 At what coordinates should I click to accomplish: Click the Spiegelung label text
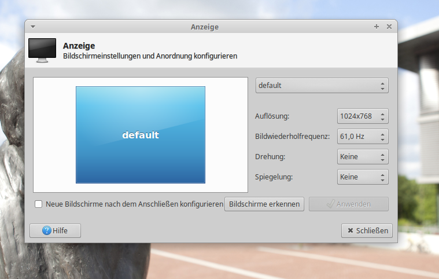click(274, 177)
